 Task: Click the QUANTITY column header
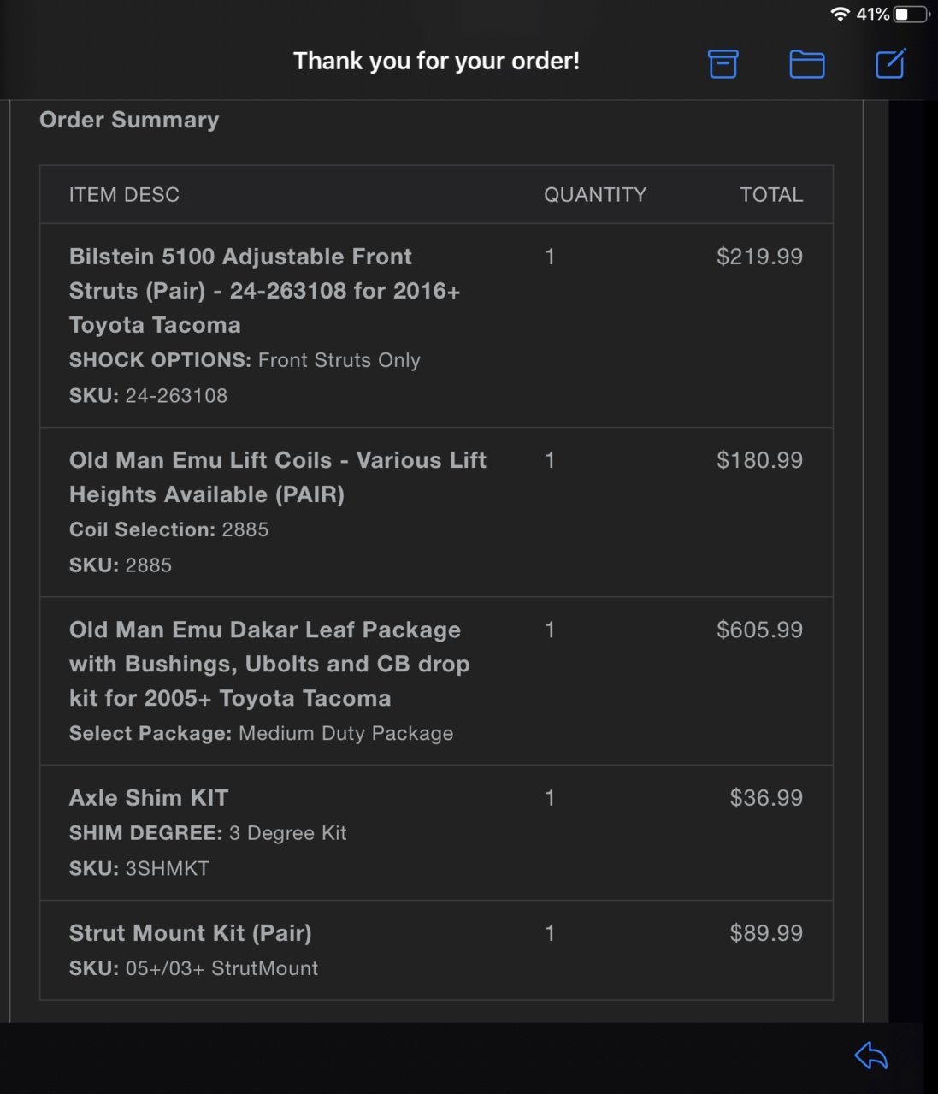595,195
